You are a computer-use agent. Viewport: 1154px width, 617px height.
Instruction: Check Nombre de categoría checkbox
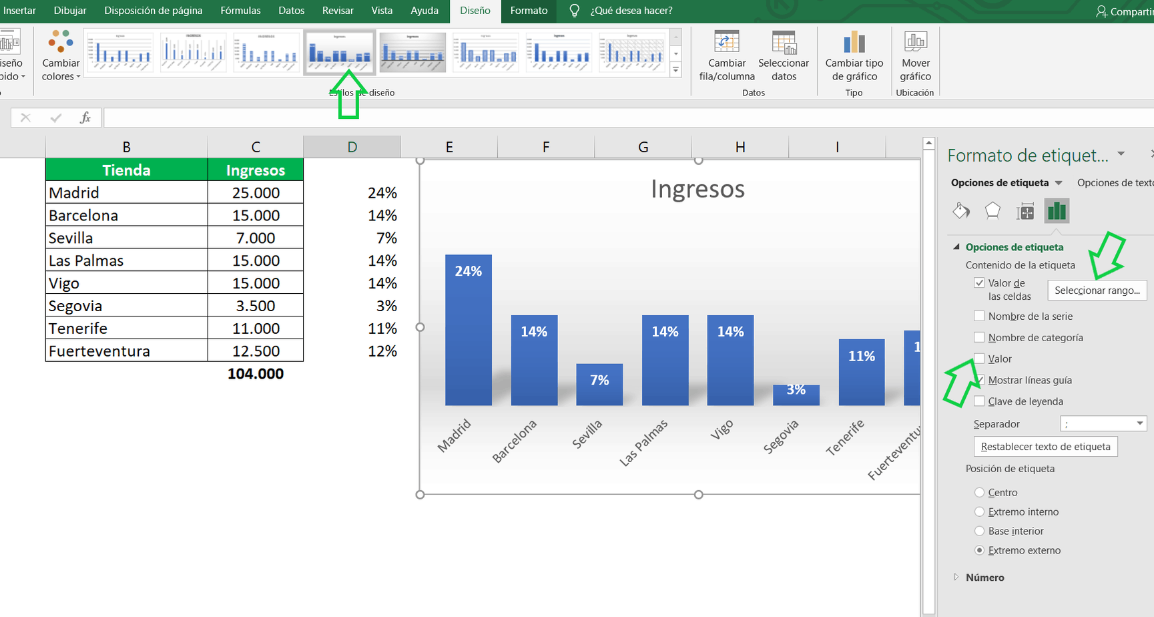point(979,337)
